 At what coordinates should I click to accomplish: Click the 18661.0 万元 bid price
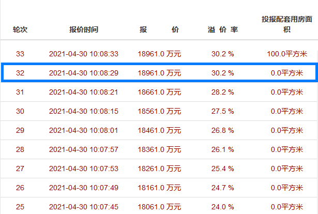(159, 92)
